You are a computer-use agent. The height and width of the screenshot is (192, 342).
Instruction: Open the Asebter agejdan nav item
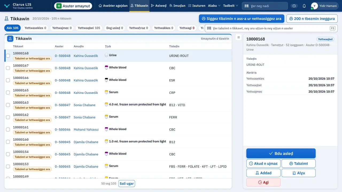coord(113,6)
